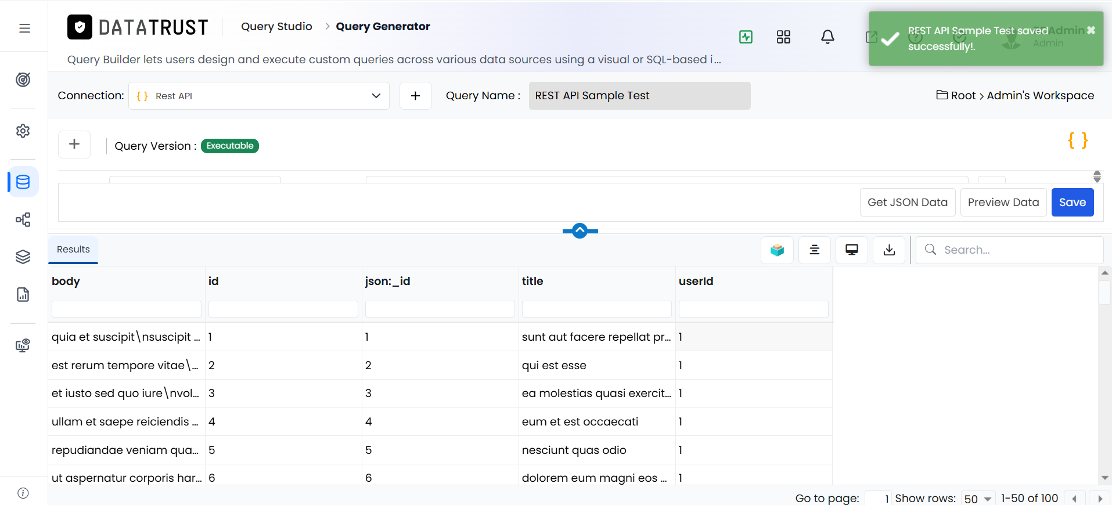Viewport: 1112px width, 505px height.
Task: Save the query
Action: pyautogui.click(x=1073, y=202)
